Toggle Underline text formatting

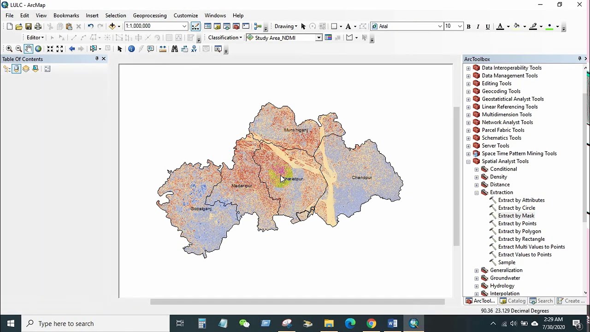coord(488,26)
